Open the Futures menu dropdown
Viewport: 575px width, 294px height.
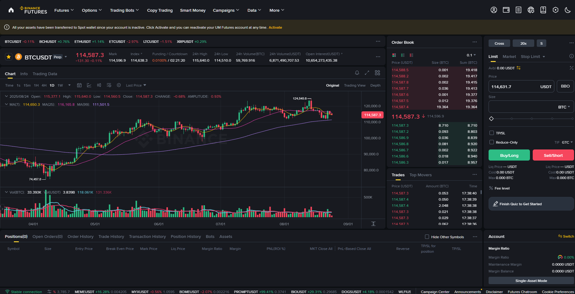point(64,10)
